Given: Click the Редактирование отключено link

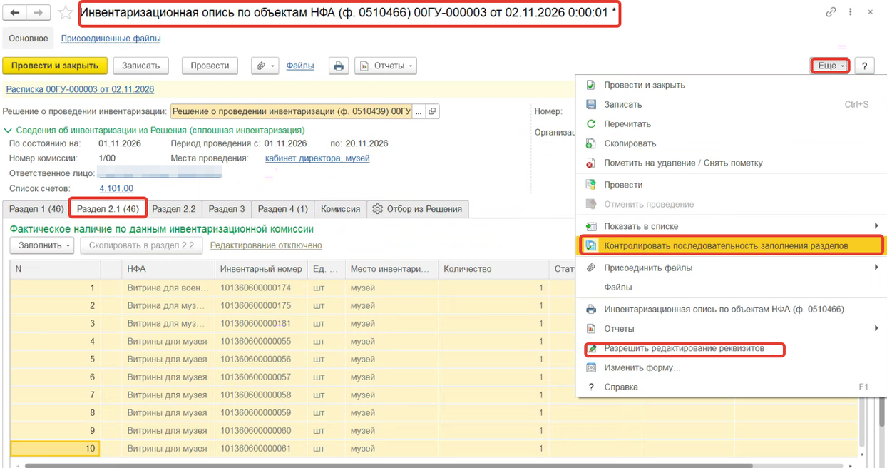Looking at the screenshot, I should tap(266, 245).
